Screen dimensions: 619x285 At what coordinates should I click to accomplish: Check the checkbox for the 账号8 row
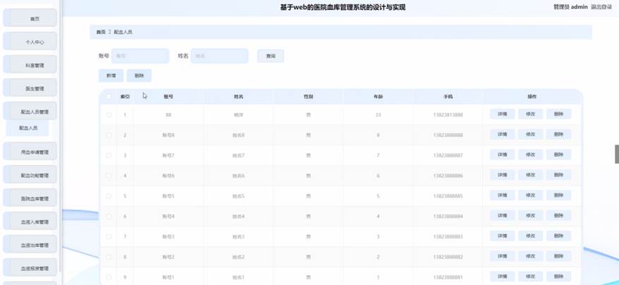(x=109, y=135)
